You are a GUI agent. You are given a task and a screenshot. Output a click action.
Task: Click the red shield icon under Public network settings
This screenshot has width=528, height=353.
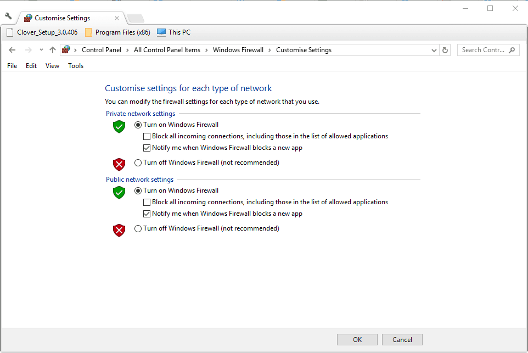click(x=119, y=230)
